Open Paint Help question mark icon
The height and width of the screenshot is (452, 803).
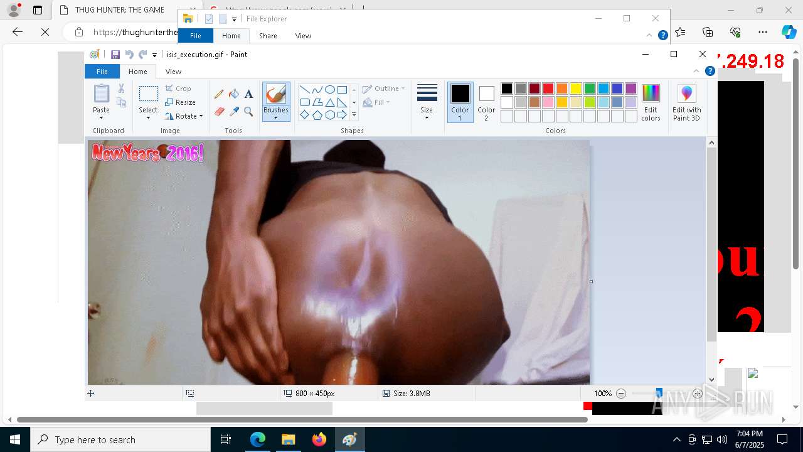(710, 72)
